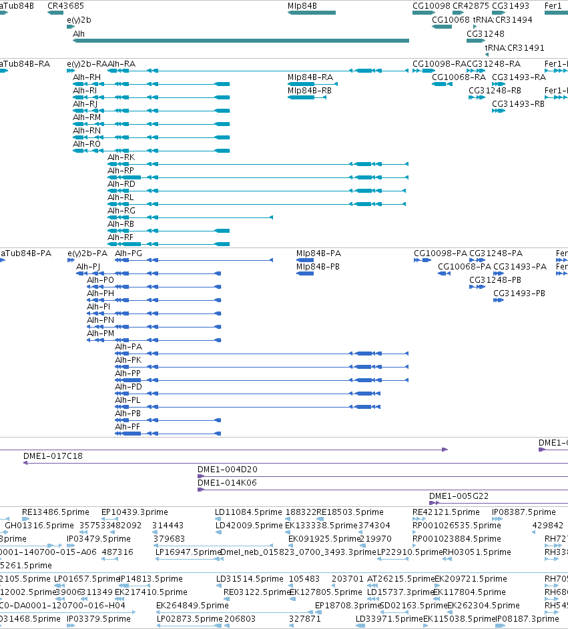
Task: Select the Alh-RB transcript label
Action: (x=121, y=224)
